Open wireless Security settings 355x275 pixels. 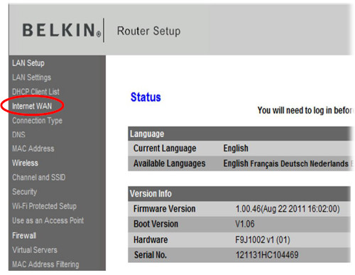pos(24,192)
